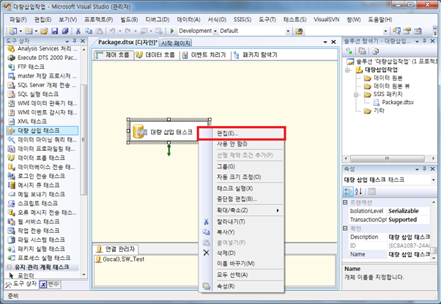Collapse 대량삽입작업 project node
Screen dimensions: 441x304
[x=348, y=70]
